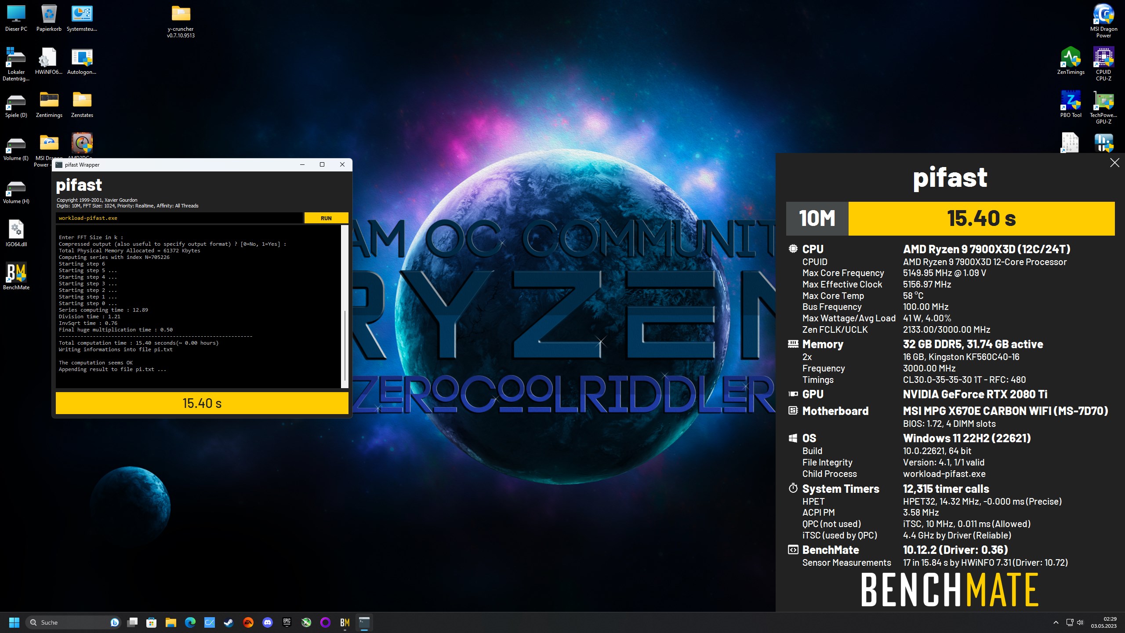1125x633 pixels.
Task: Click the CL30.0-35-35-30 1T timings value
Action: click(964, 380)
